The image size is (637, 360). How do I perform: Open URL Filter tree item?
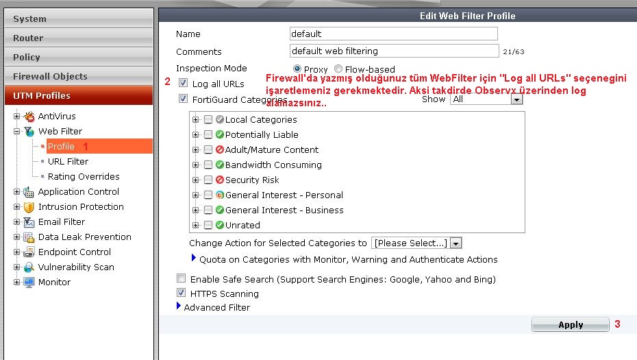click(x=68, y=162)
